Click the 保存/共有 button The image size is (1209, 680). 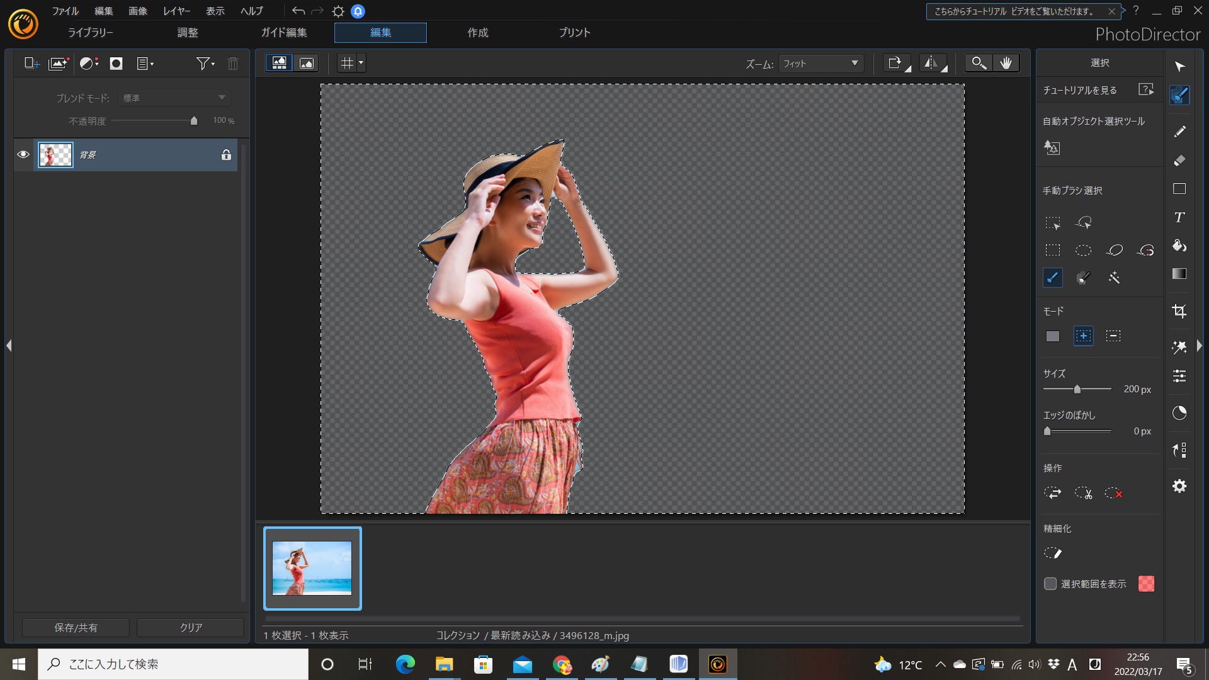76,627
